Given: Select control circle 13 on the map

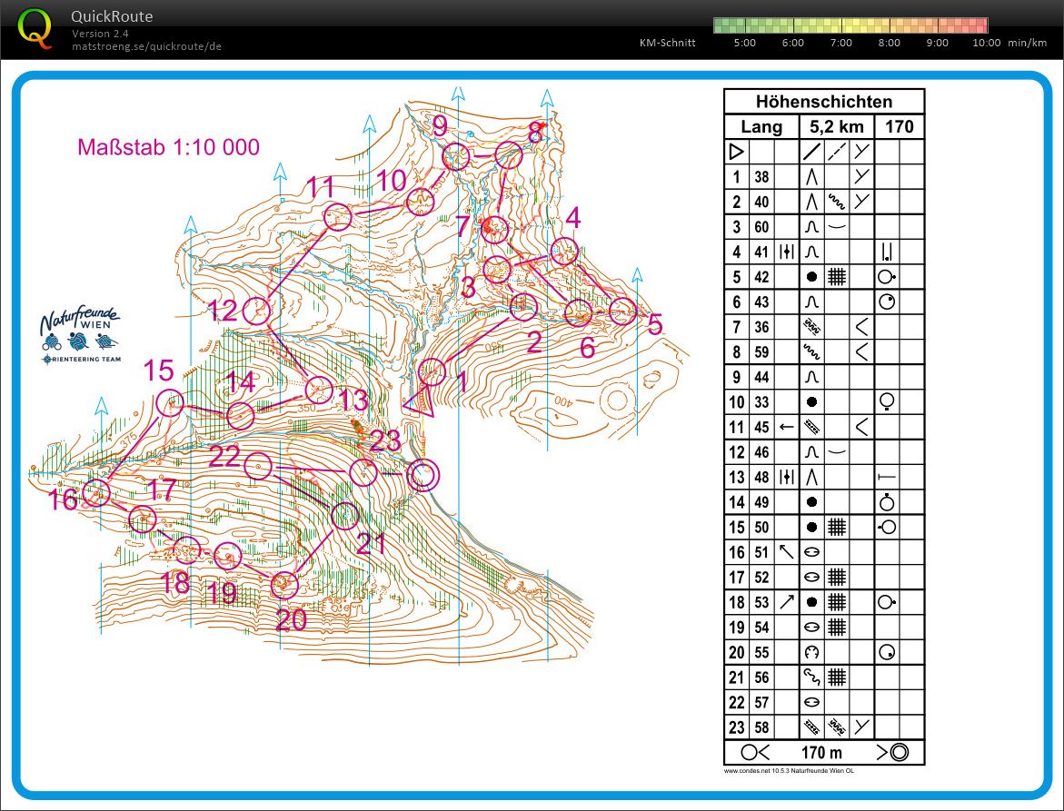Looking at the screenshot, I should (x=319, y=390).
